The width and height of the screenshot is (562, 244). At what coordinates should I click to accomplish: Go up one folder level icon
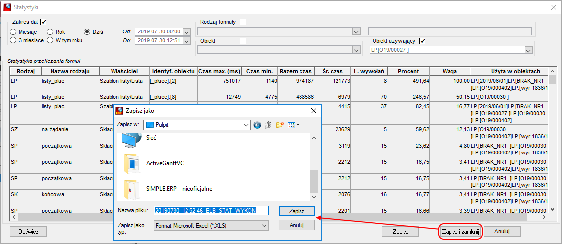[268, 125]
